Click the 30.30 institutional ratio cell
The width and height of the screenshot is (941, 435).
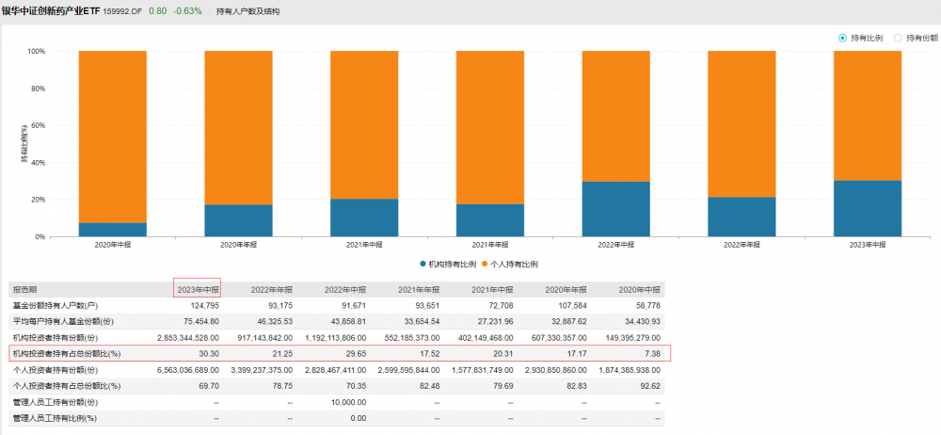coord(208,353)
